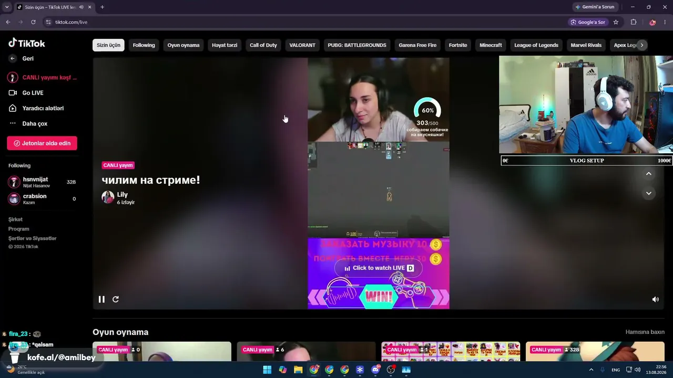
Task: Open first Oyun oynama live thumbnail with 0 viewers
Action: (162, 352)
